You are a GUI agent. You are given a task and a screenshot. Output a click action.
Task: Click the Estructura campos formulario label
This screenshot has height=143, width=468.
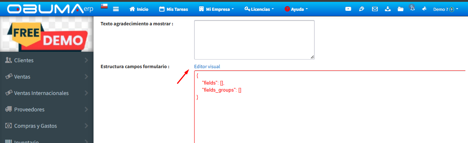[135, 67]
